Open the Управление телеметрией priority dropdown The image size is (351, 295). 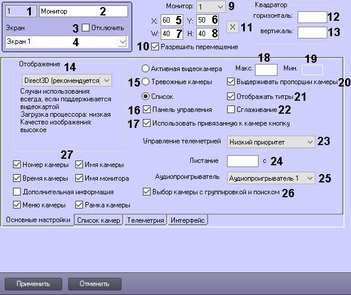click(x=271, y=142)
